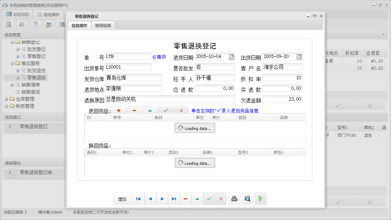Click the last-record navigation toggle arrow

(x=174, y=199)
